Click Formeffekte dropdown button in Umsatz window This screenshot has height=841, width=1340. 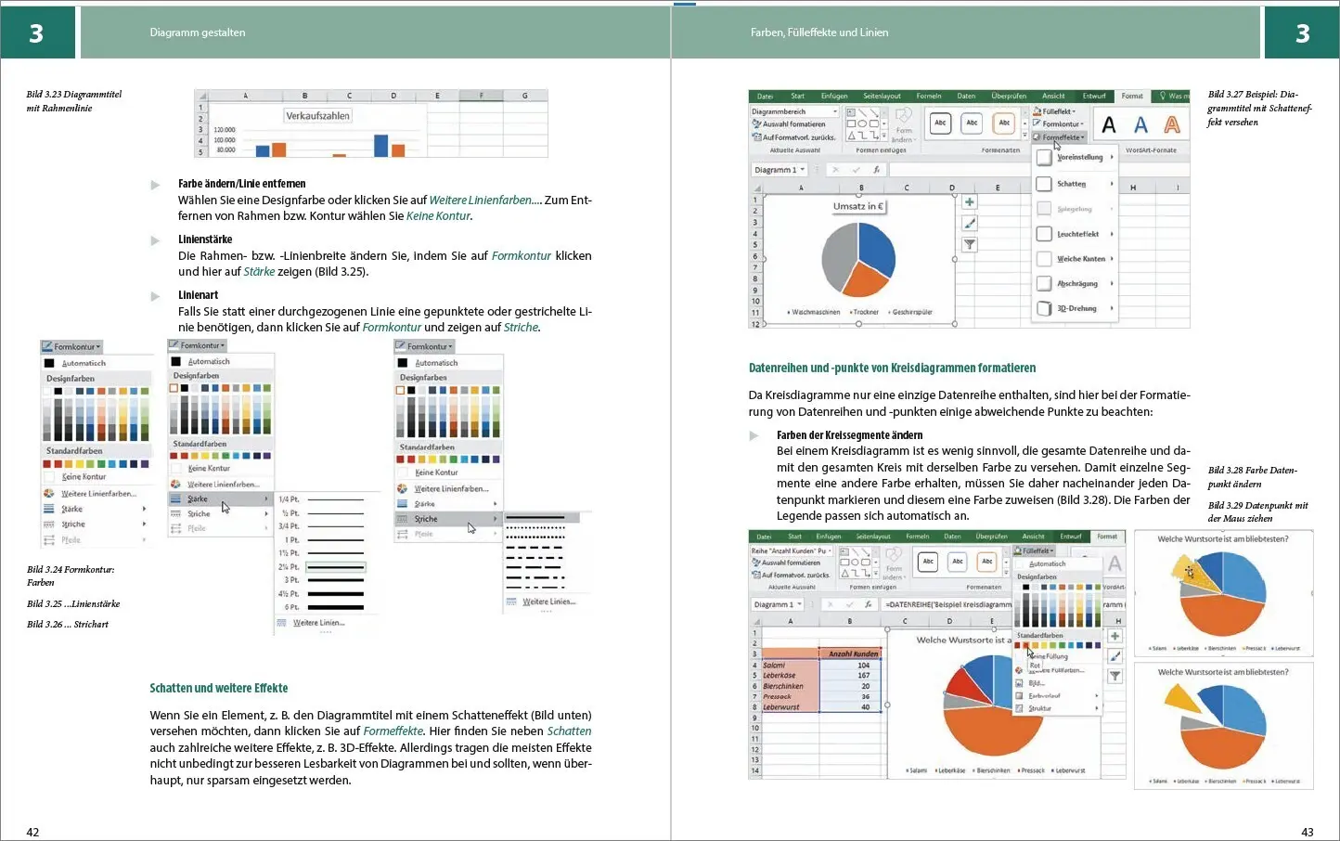point(1059,136)
